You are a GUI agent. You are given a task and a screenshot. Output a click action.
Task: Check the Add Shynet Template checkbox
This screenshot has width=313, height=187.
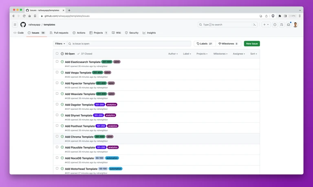[57, 115]
